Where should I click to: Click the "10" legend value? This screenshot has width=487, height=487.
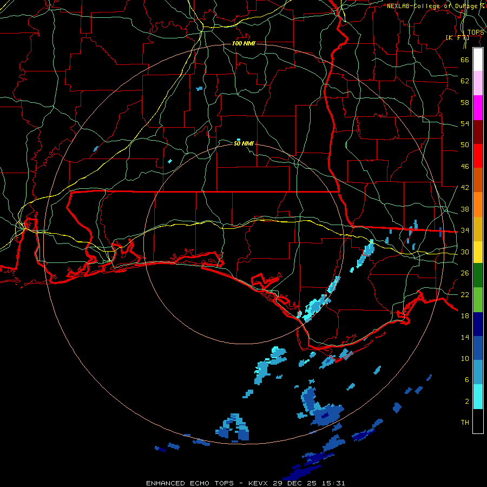[x=465, y=358]
